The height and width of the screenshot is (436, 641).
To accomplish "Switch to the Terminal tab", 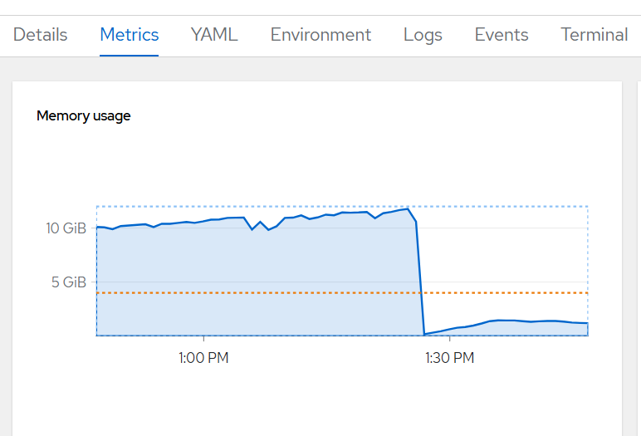I will [x=594, y=35].
